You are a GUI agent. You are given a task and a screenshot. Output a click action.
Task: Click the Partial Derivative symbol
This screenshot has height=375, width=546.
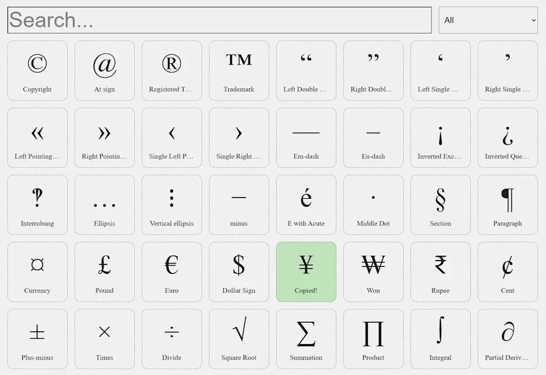tap(508, 339)
